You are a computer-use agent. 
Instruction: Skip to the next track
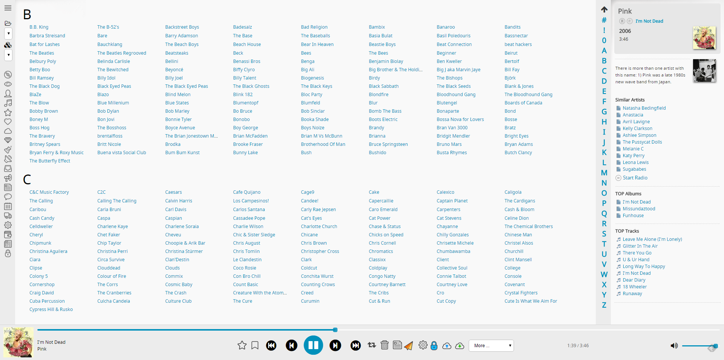pos(335,345)
